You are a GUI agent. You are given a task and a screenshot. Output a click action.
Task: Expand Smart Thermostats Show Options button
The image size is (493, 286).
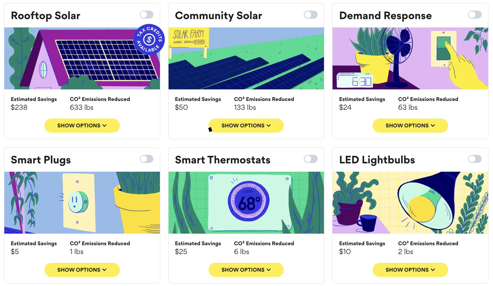point(246,270)
